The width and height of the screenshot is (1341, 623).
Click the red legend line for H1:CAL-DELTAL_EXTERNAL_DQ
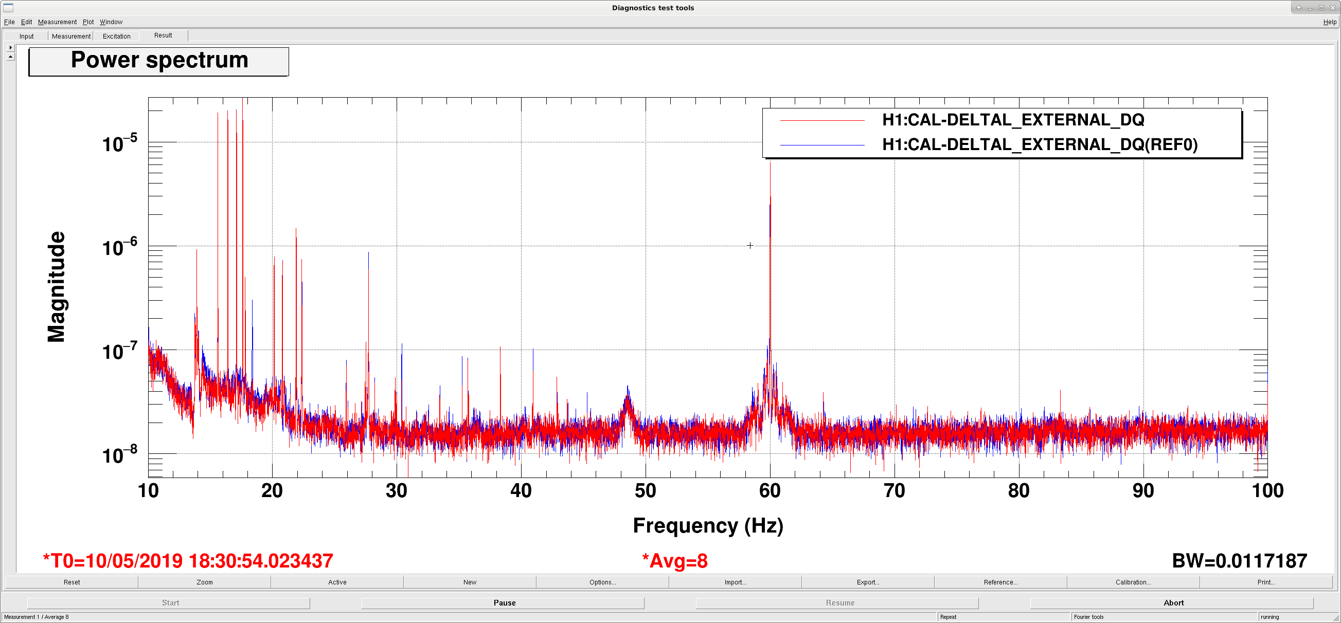pyautogui.click(x=823, y=120)
